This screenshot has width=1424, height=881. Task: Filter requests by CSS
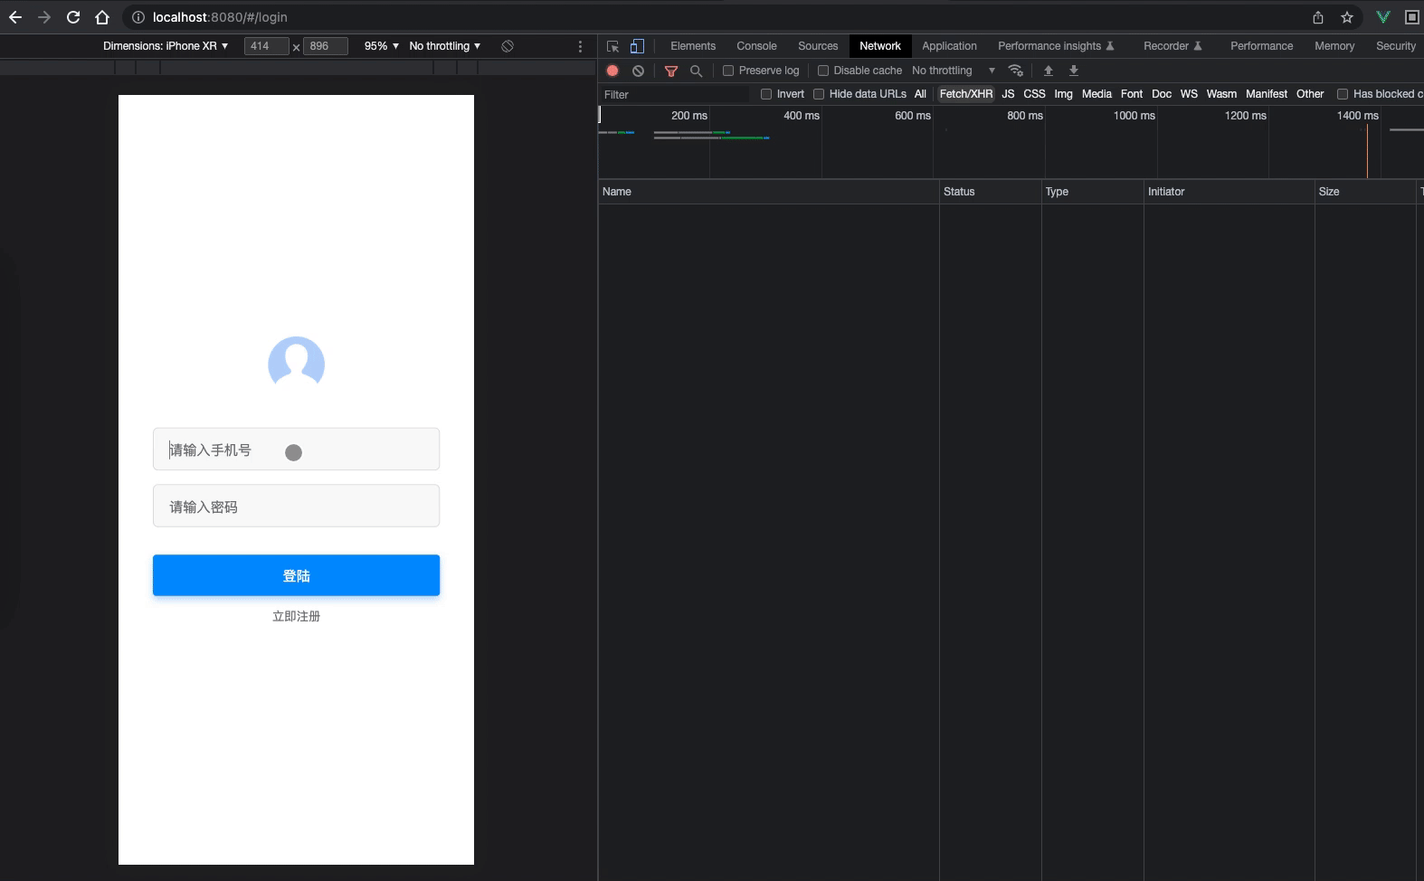(1034, 94)
